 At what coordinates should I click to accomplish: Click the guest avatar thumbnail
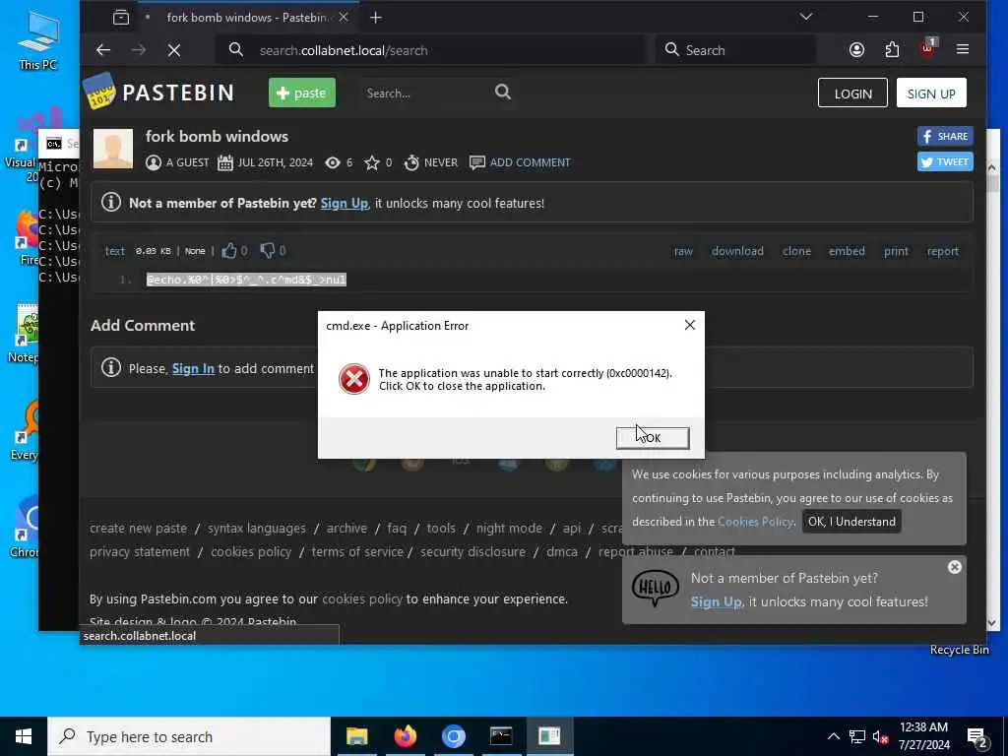point(113,149)
